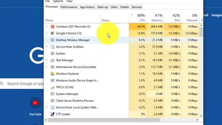Open the File menu
222x125 pixels.
[48, 1]
